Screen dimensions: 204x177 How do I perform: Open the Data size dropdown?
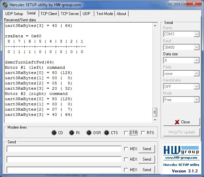pyautogui.click(x=196, y=61)
